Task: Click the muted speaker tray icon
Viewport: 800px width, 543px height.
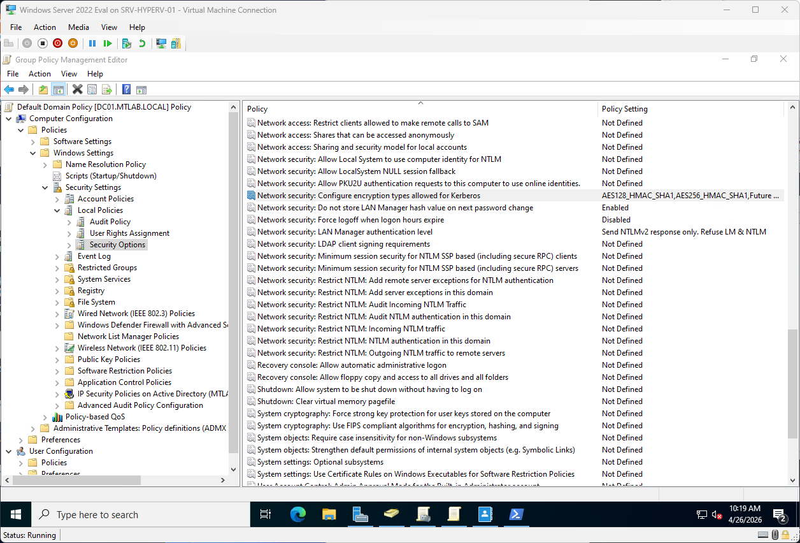Action: [717, 515]
